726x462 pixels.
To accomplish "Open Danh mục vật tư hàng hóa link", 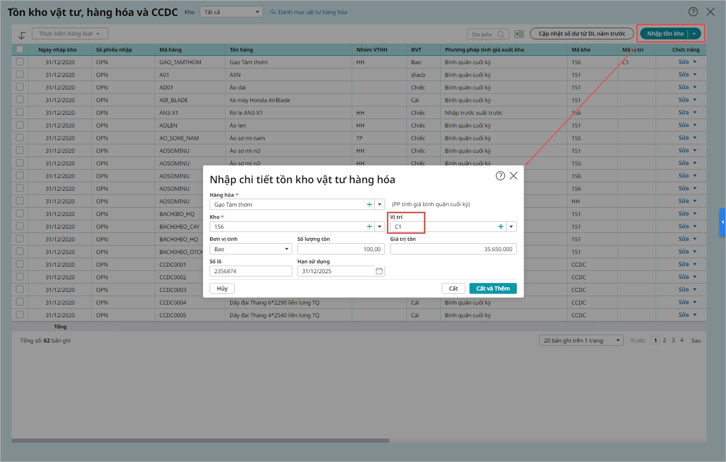I will [x=309, y=12].
